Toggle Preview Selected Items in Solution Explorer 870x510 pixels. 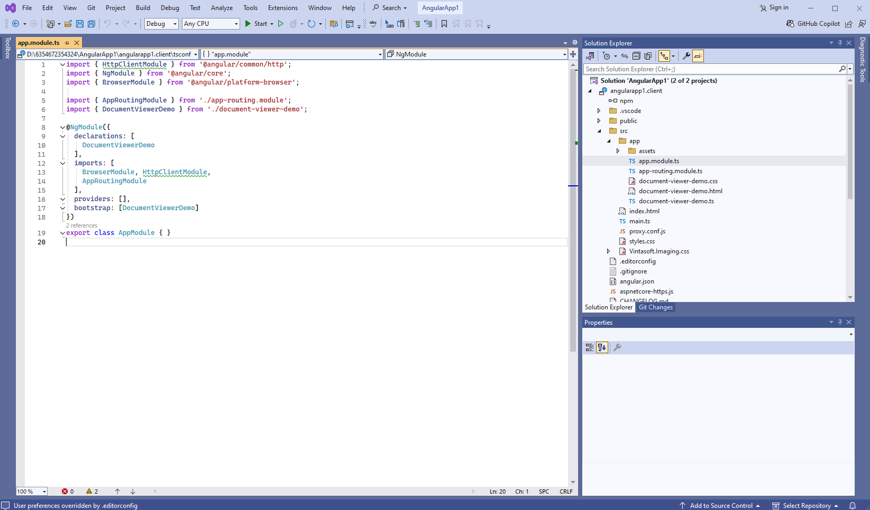[698, 56]
